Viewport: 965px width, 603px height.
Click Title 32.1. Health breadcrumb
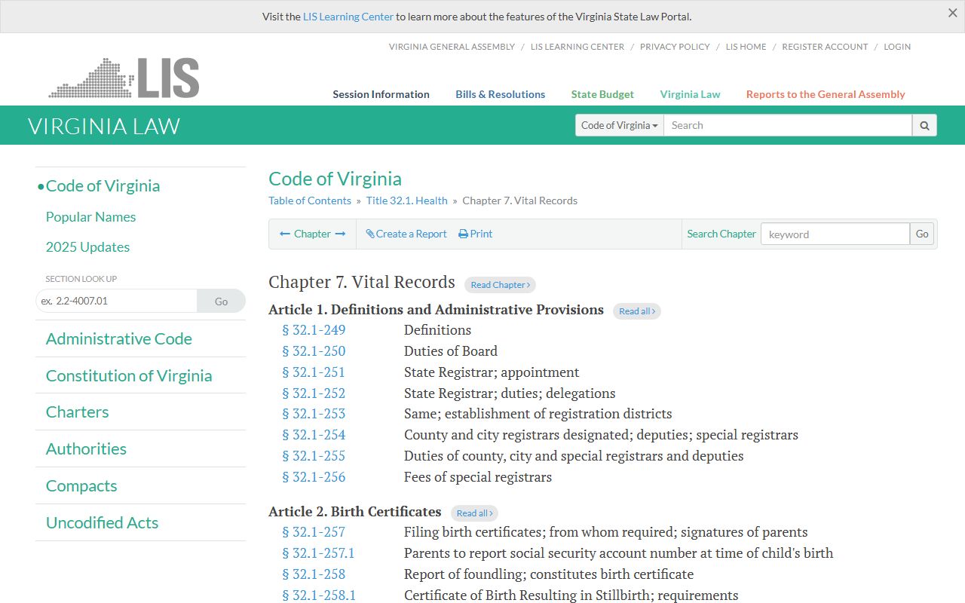(x=407, y=200)
